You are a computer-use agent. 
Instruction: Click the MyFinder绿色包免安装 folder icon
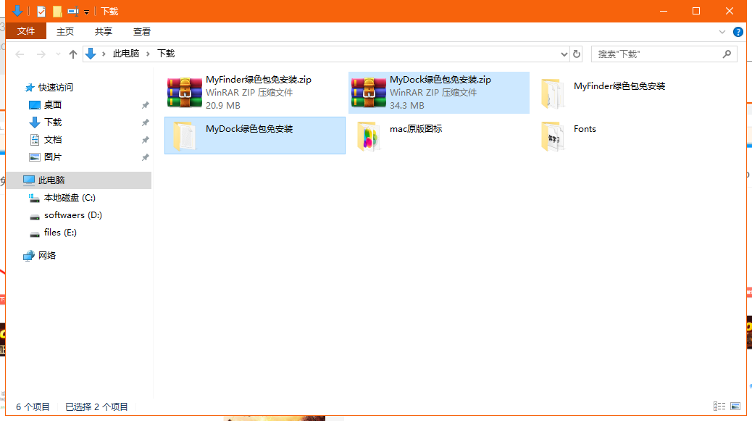553,94
